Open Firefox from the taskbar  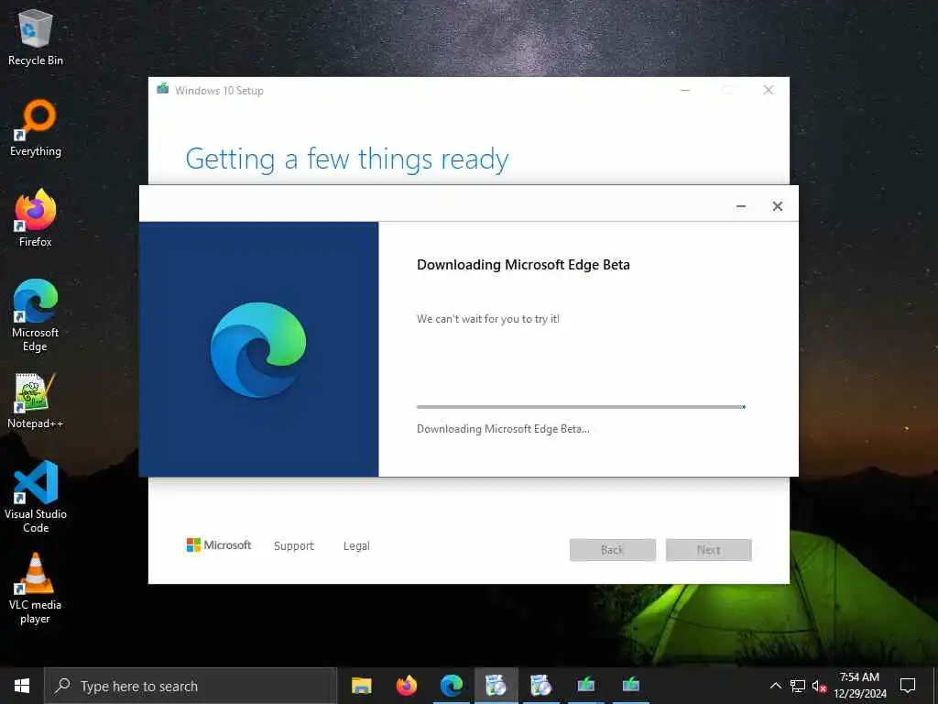click(x=406, y=686)
